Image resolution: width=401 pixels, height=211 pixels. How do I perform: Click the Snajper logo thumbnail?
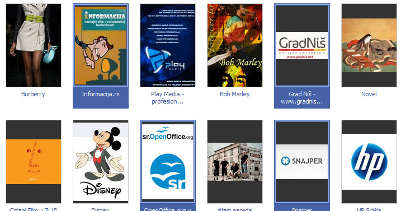coord(302,162)
